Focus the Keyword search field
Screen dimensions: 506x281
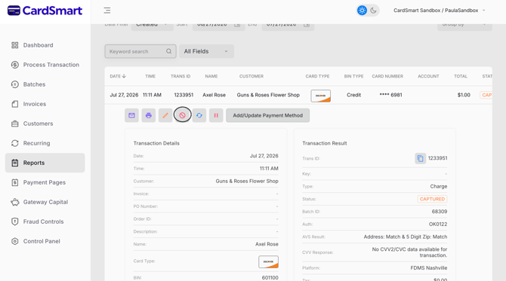pos(140,51)
